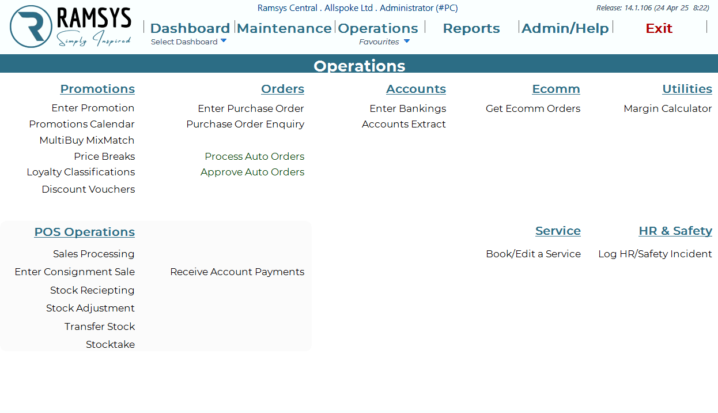Image resolution: width=718 pixels, height=413 pixels.
Task: Open the Maintenance menu
Action: pos(284,28)
